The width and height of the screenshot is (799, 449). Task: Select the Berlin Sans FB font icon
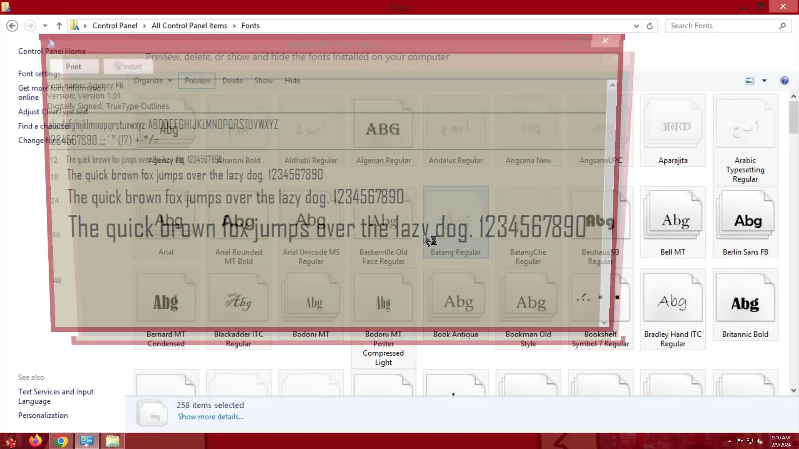[745, 216]
